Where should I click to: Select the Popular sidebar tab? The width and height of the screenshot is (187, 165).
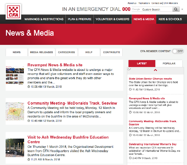169,63
